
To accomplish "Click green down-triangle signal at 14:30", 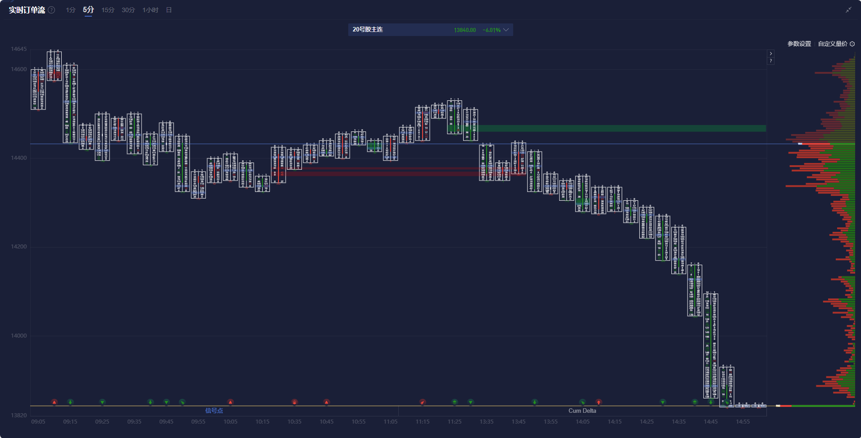I will (663, 402).
